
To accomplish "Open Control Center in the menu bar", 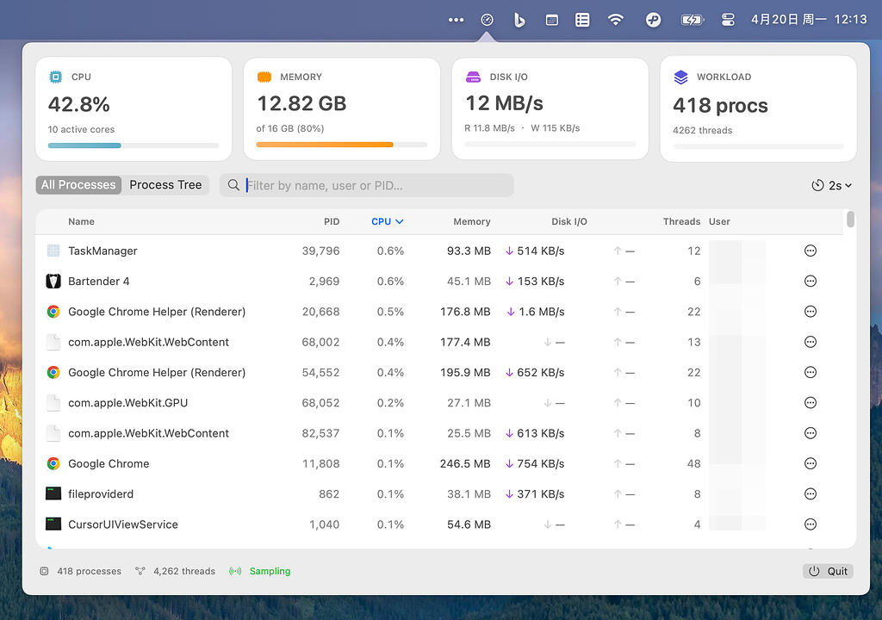I will pyautogui.click(x=728, y=21).
